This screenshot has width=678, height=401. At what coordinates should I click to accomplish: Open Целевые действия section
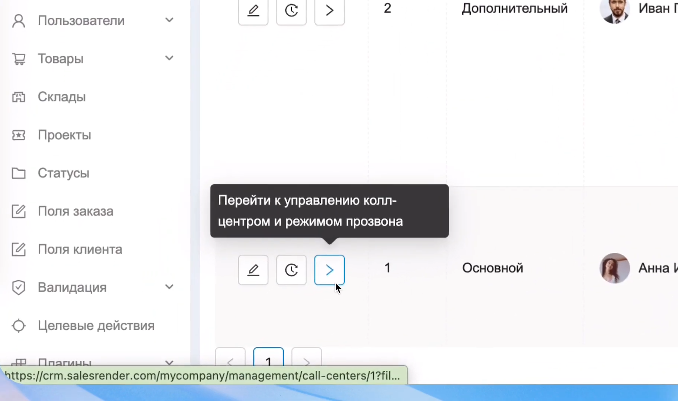click(x=96, y=326)
